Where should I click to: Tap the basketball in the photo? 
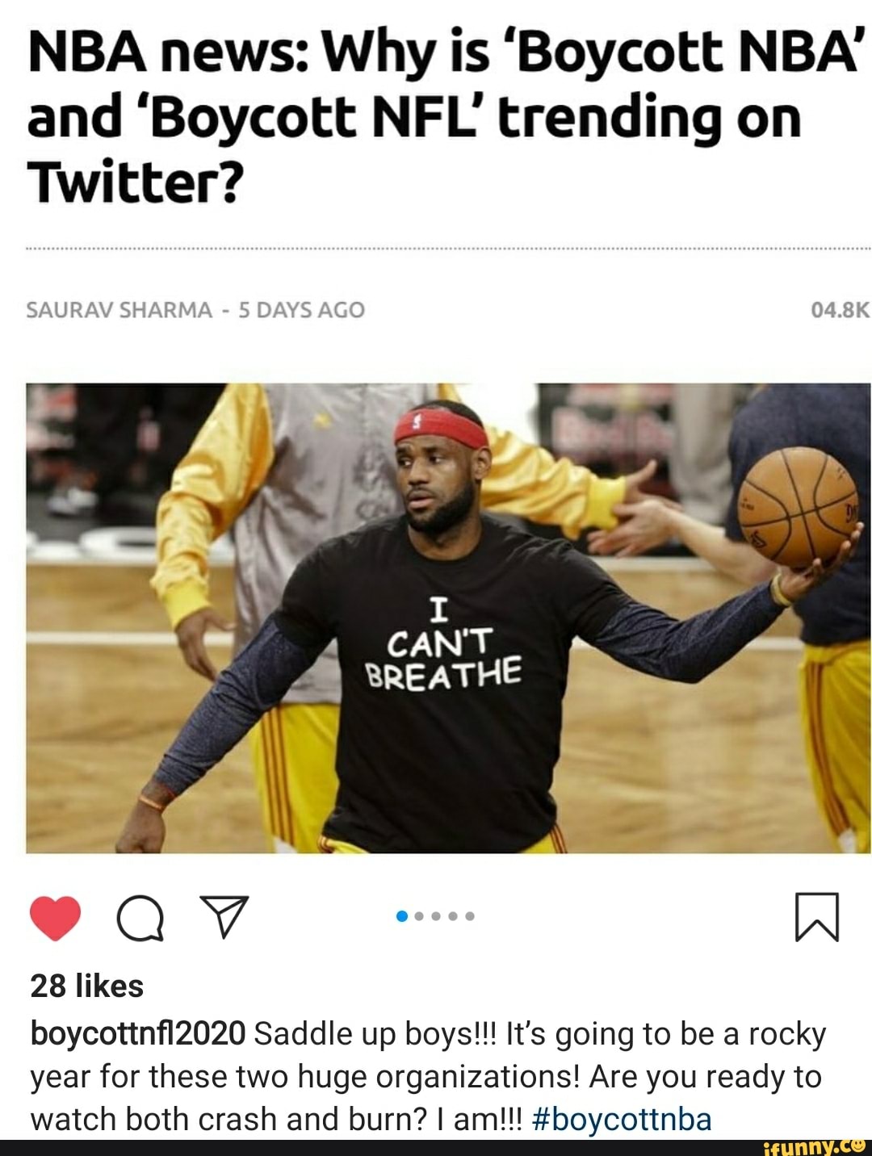tap(798, 506)
